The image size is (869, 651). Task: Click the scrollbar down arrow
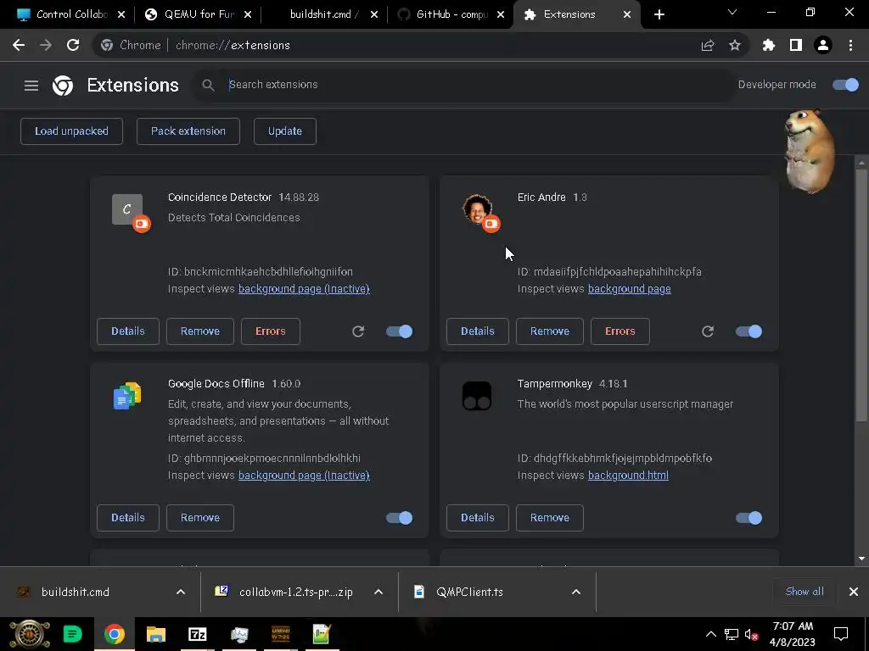click(861, 559)
